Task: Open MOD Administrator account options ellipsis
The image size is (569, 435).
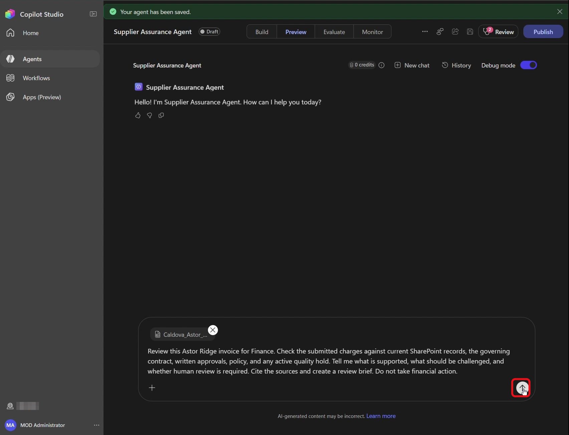Action: click(97, 425)
